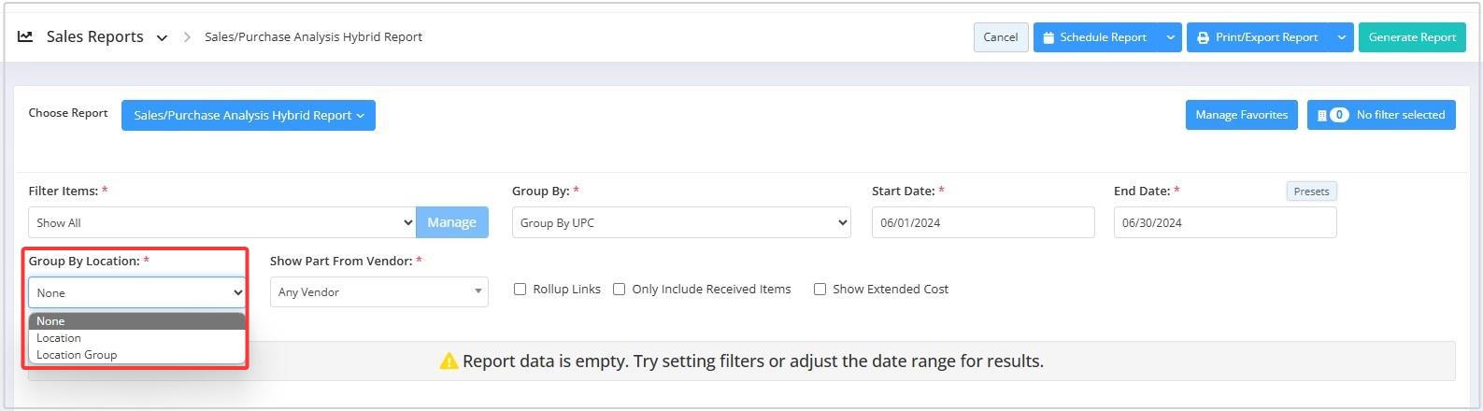Click the filter icon beside No filter selected
1483x411 pixels.
tap(1321, 115)
